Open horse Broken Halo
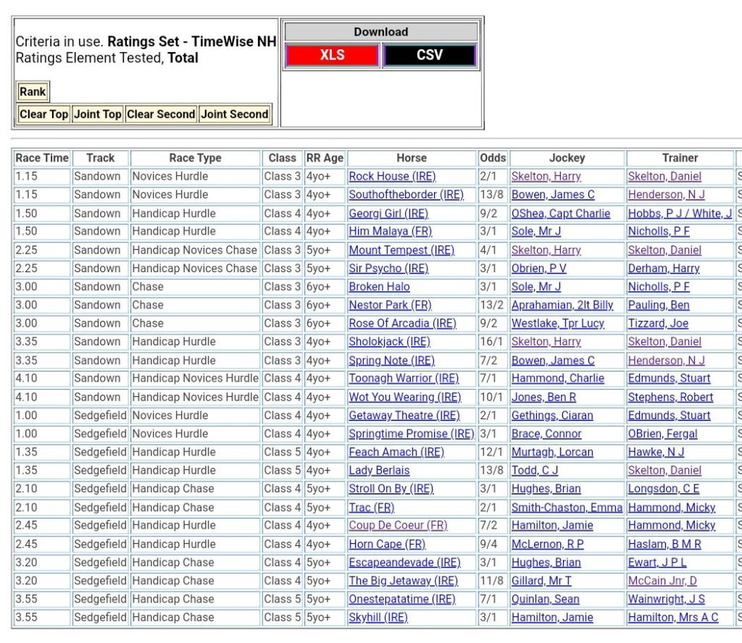This screenshot has width=742, height=643. click(x=379, y=287)
